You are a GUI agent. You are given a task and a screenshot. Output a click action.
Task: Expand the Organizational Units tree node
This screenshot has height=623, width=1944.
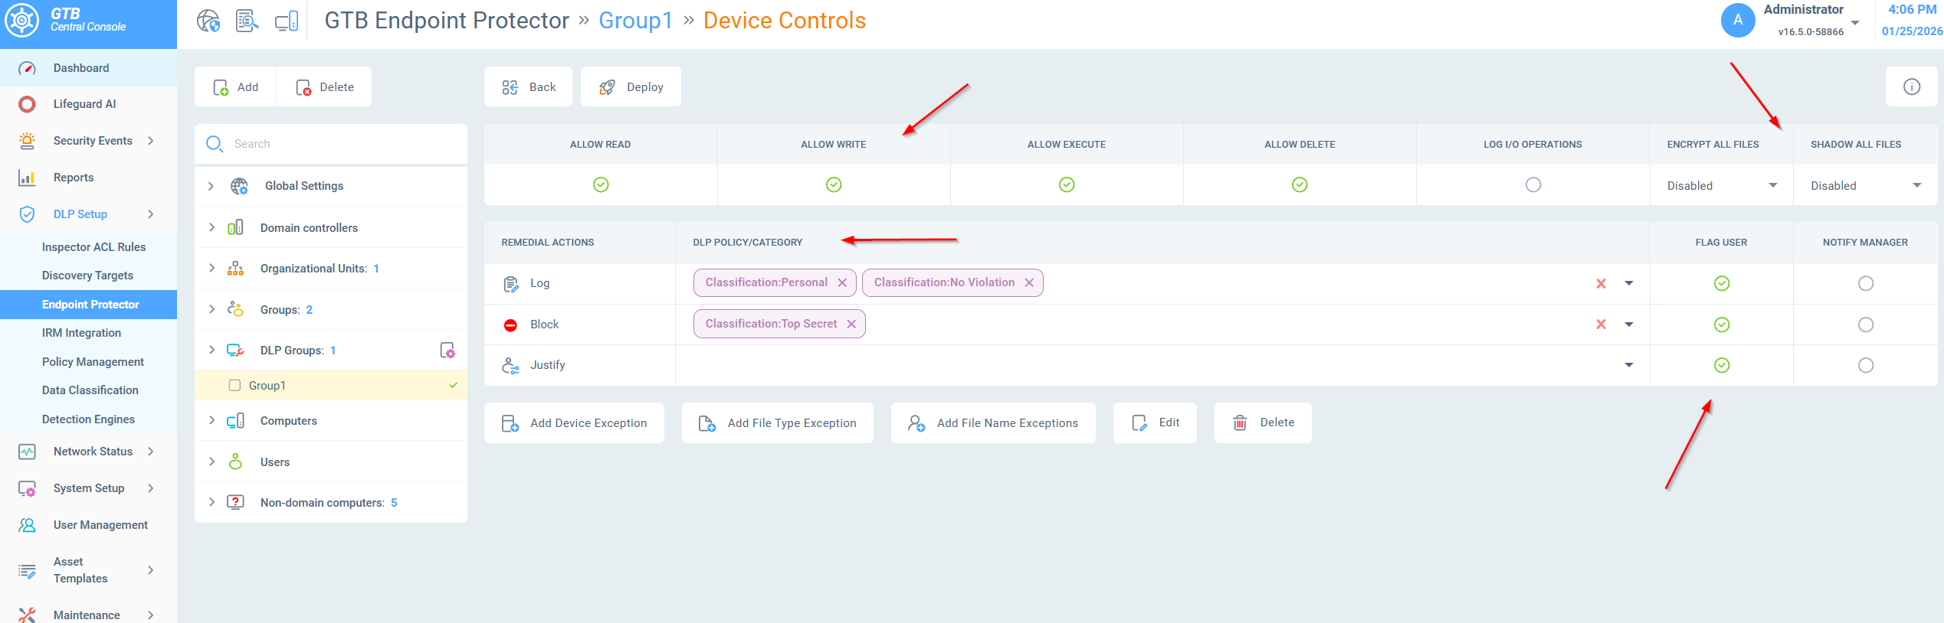211,268
